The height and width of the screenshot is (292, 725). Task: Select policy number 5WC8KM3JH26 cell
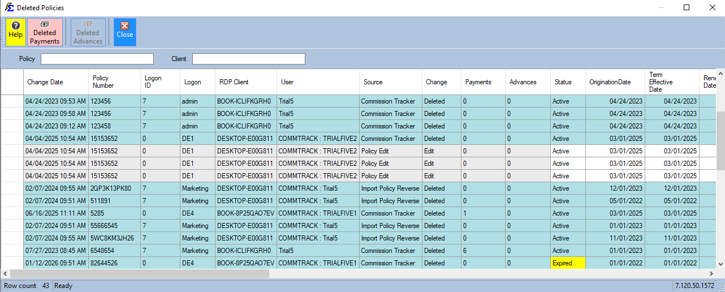115,238
